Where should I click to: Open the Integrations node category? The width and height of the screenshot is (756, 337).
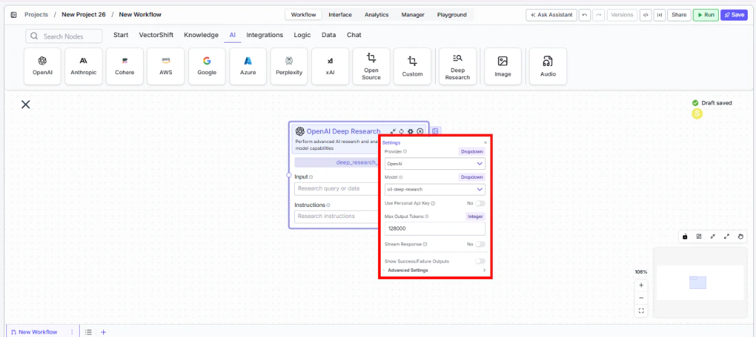[x=265, y=35]
